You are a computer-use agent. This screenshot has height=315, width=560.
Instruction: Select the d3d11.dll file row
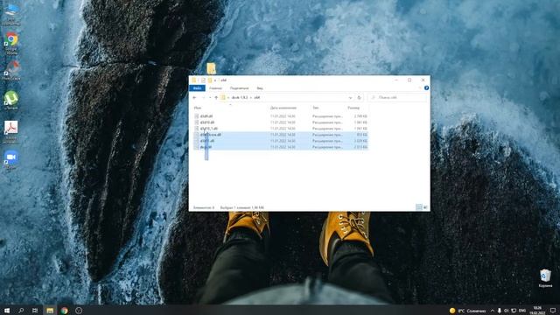(x=281, y=141)
